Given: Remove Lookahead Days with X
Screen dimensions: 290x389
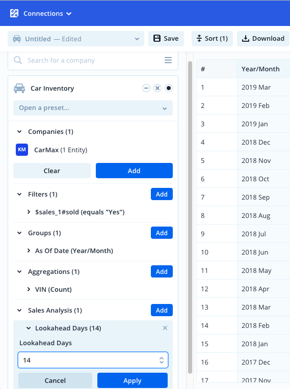Looking at the screenshot, I should tap(165, 328).
